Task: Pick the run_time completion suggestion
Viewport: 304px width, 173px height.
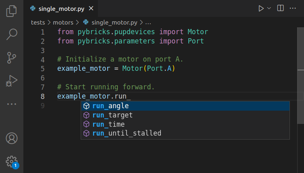Action: coord(108,124)
